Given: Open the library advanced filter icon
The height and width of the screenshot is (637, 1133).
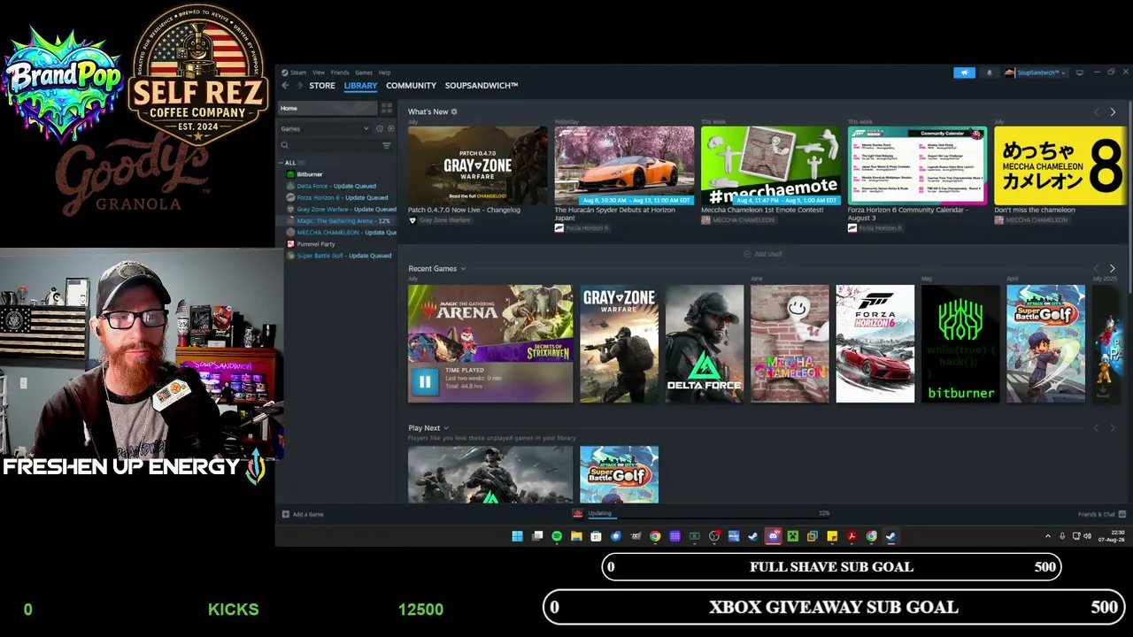Looking at the screenshot, I should click(386, 145).
